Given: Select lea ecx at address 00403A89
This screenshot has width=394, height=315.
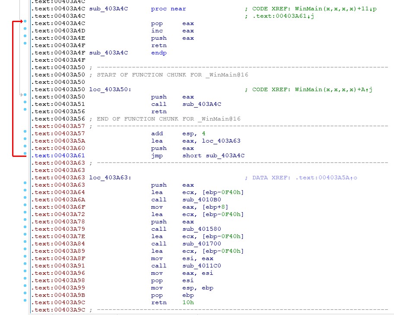Looking at the screenshot, I should [x=197, y=251].
